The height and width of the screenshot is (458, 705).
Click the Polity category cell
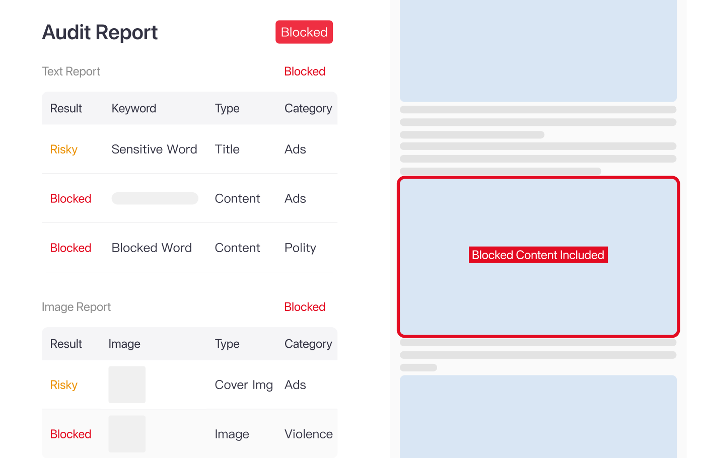pos(300,248)
